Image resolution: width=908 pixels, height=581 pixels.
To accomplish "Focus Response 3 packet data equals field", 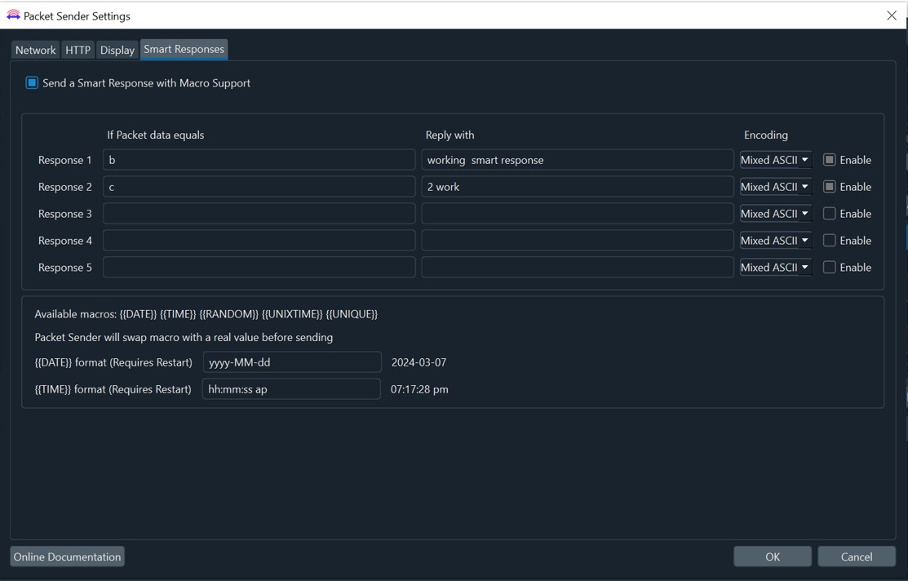I will pos(259,213).
